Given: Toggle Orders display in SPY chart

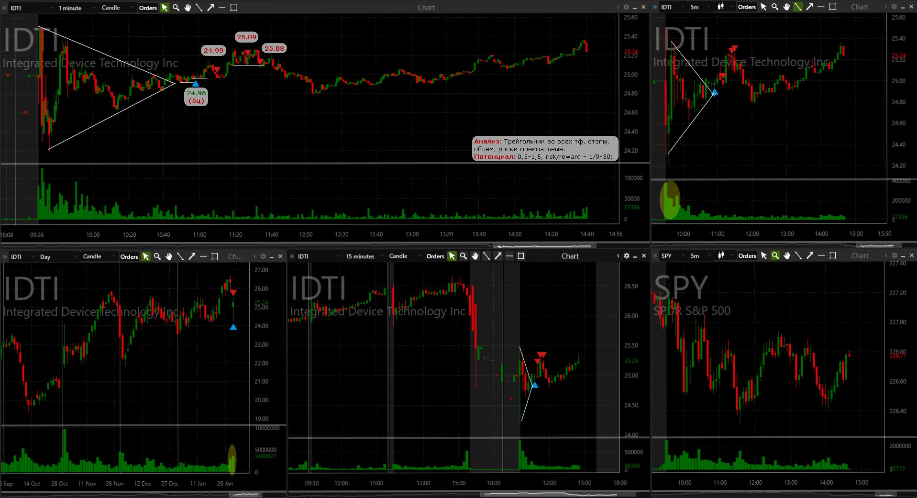Looking at the screenshot, I should tap(747, 255).
